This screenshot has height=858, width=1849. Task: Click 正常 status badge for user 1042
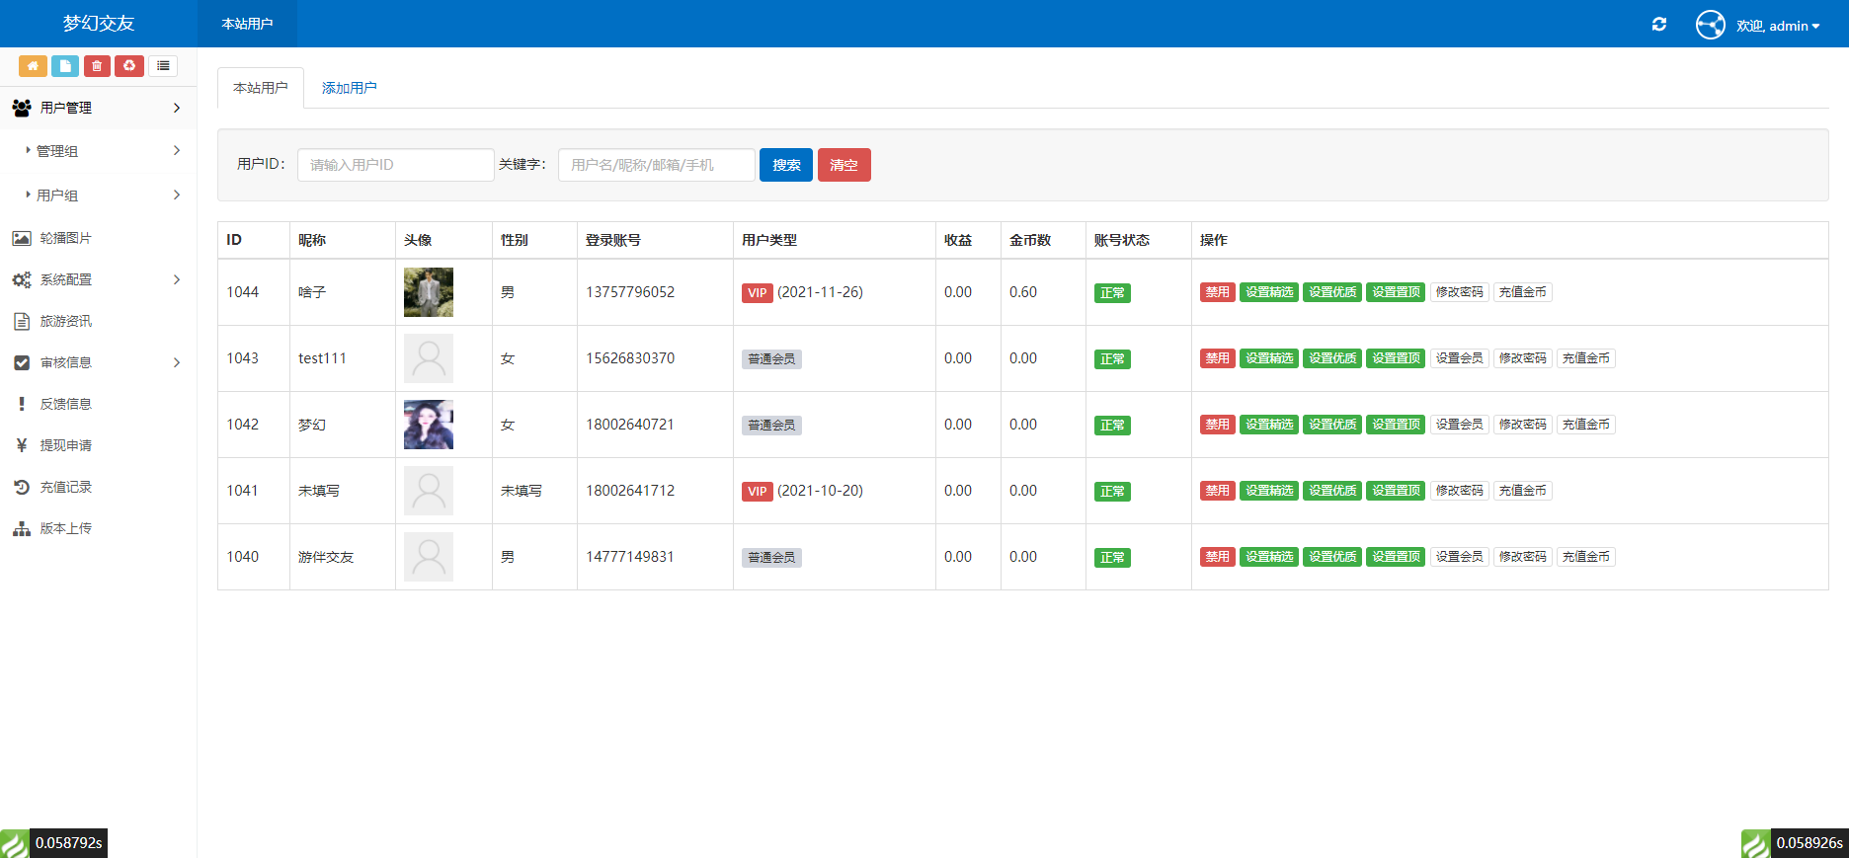(1112, 426)
